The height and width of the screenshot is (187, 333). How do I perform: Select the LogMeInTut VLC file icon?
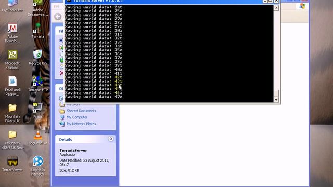(38, 138)
